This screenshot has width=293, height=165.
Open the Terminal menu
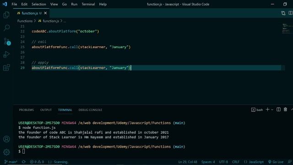tap(88, 4)
